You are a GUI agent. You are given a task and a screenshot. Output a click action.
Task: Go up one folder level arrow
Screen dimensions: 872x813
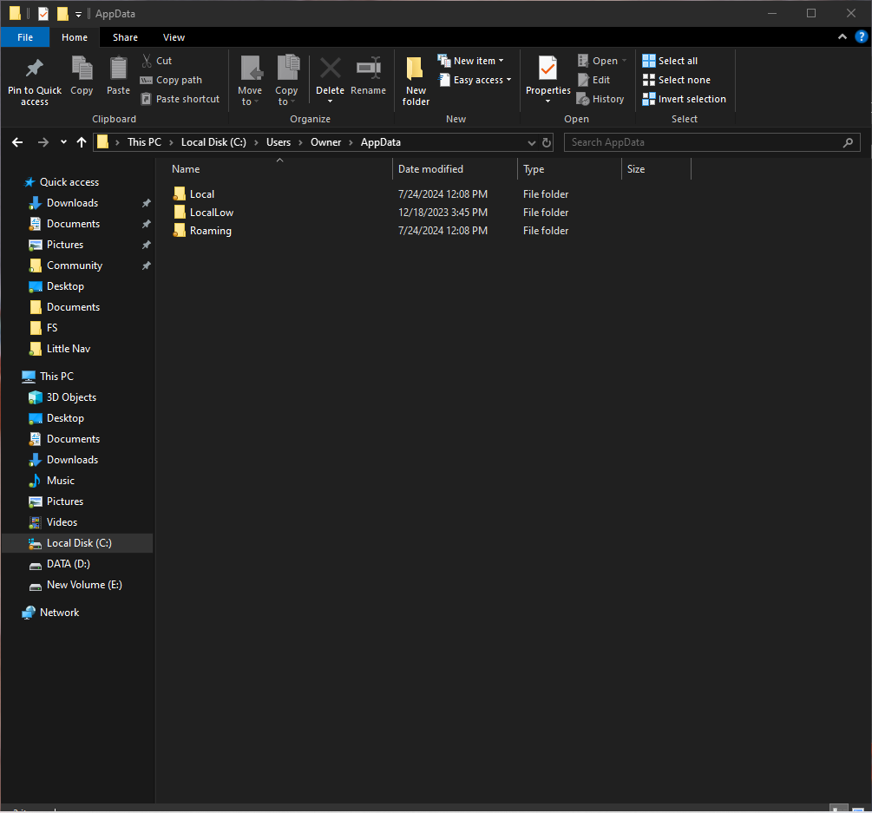pyautogui.click(x=82, y=142)
